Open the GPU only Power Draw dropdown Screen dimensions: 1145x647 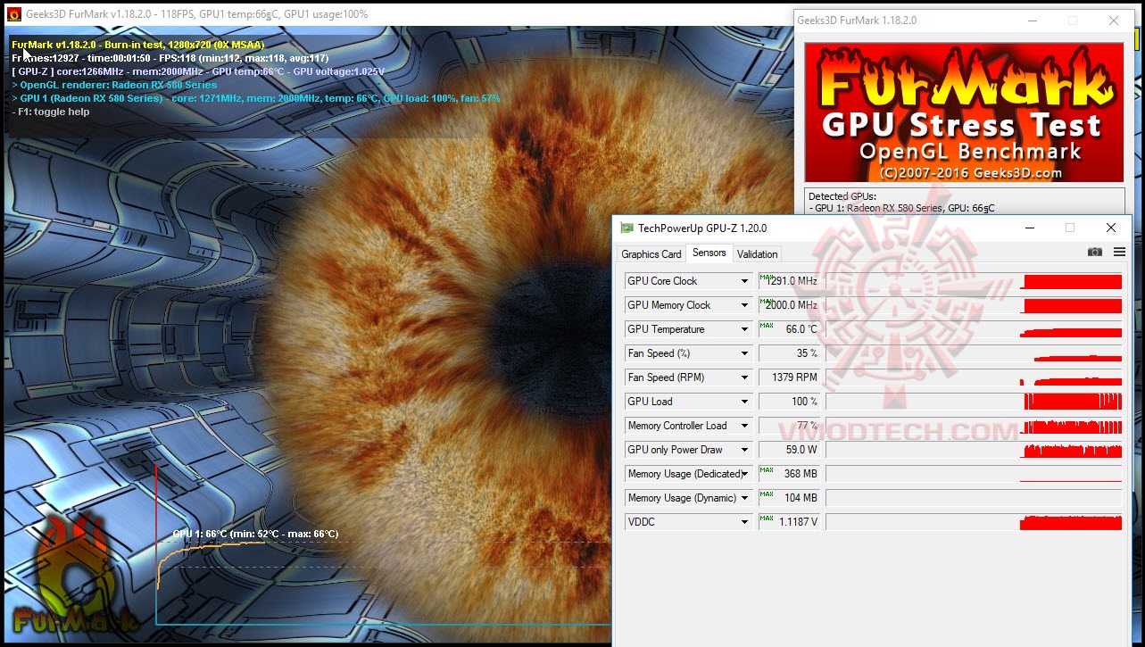point(744,450)
